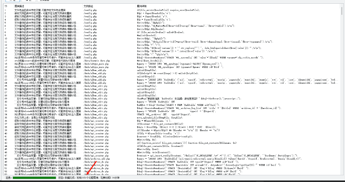345x182 pixels.
Task: Select the row with ID 33
Action: pyautogui.click(x=172, y=111)
